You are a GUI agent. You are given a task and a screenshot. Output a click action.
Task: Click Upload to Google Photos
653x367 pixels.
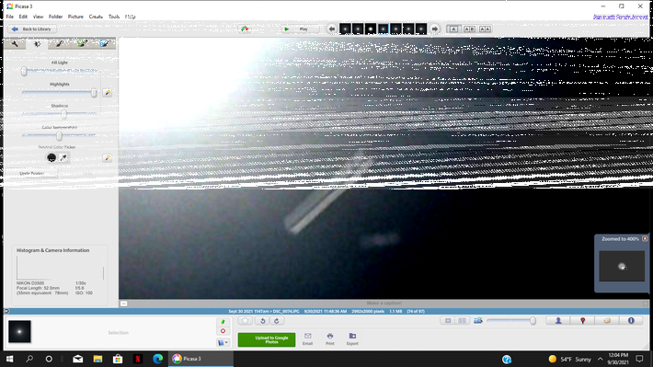267,340
